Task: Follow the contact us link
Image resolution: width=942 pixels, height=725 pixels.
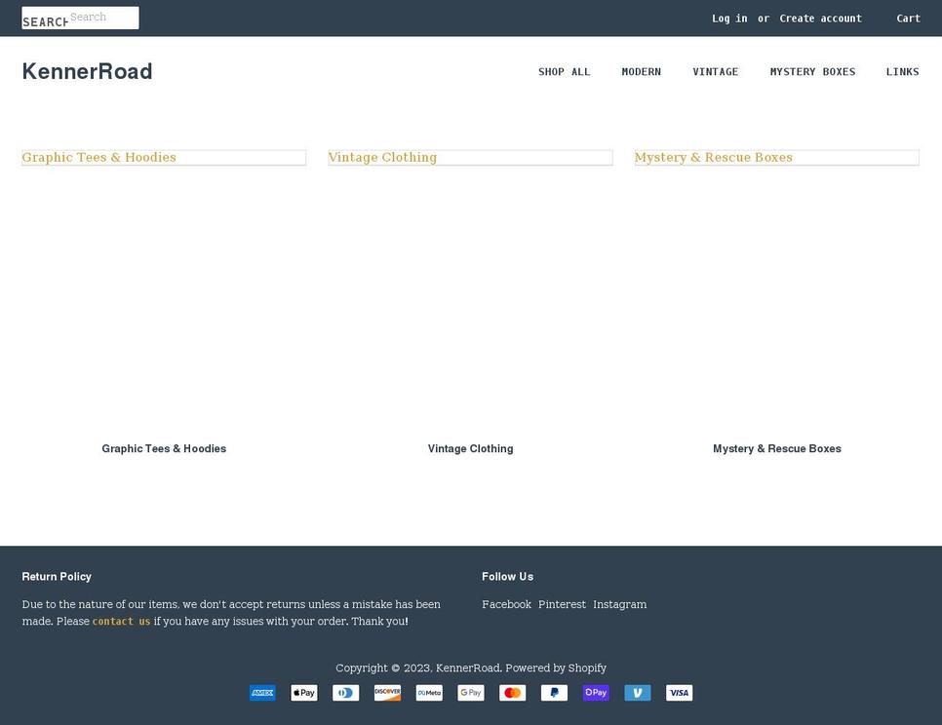Action: pyautogui.click(x=121, y=621)
